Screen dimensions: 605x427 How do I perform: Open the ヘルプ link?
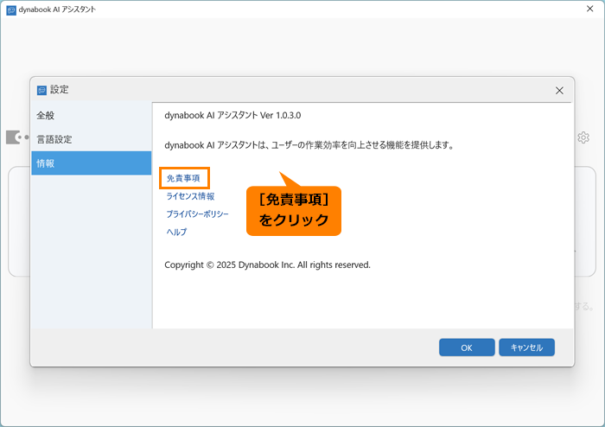pos(176,232)
